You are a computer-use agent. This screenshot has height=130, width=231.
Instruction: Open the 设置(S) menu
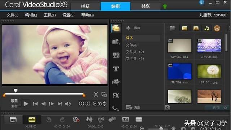(68, 15)
